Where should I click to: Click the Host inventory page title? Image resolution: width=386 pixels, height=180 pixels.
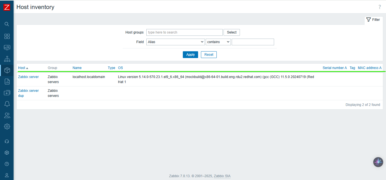[35, 7]
